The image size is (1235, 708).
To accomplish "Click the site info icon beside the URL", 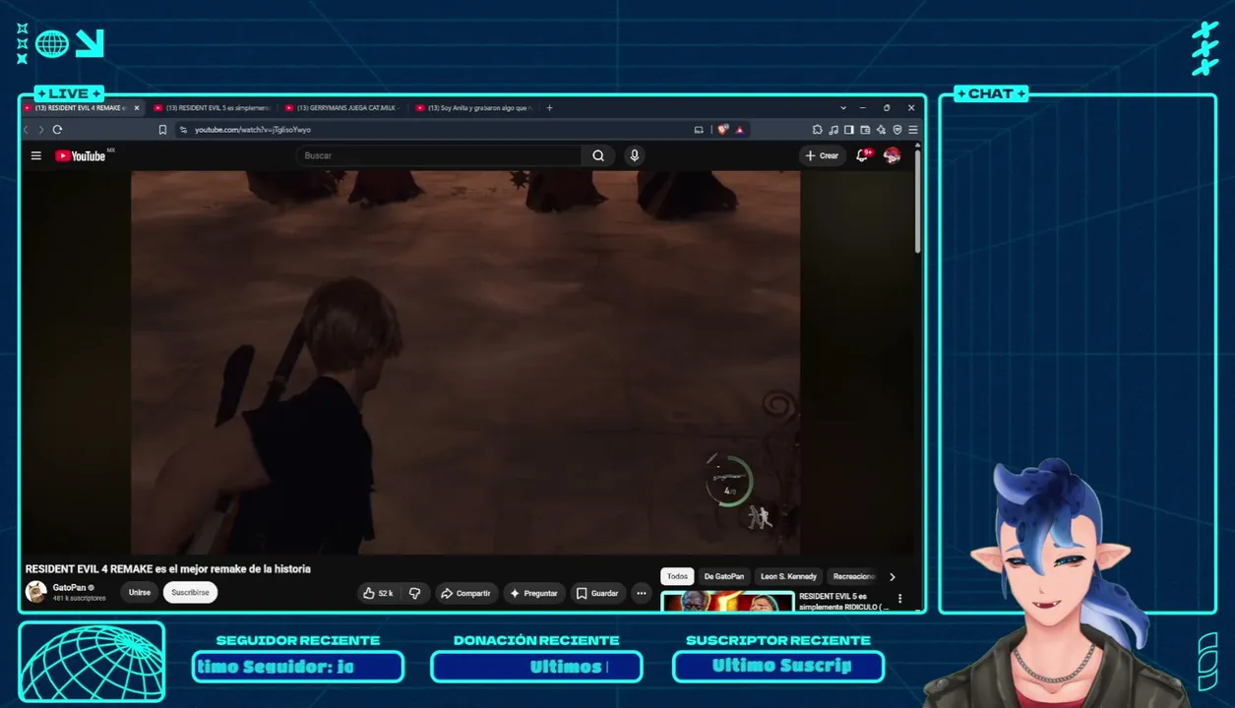I will click(183, 130).
